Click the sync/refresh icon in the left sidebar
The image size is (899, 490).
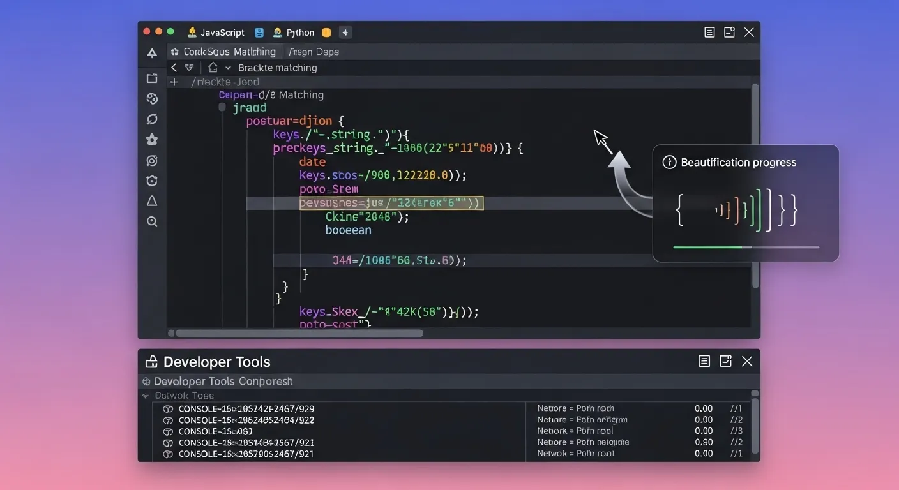(152, 119)
